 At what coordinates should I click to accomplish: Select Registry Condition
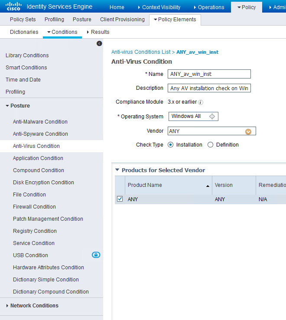tap(35, 231)
